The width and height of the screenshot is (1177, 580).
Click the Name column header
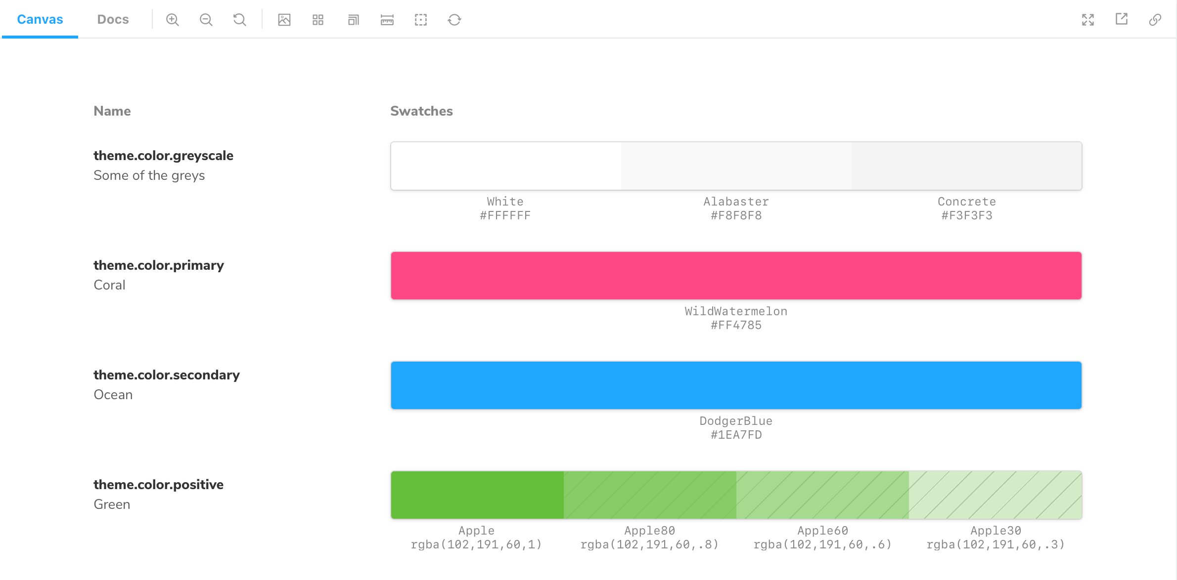(112, 111)
